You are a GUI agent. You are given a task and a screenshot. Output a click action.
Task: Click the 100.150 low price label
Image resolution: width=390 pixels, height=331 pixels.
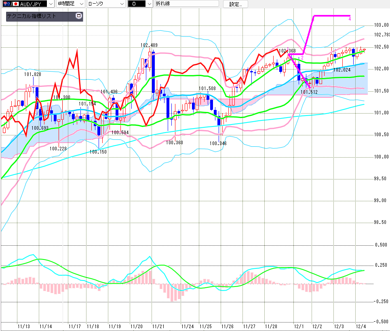point(98,152)
